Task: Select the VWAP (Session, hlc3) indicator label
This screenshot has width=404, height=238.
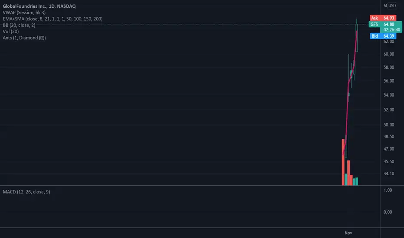Action: pos(24,13)
